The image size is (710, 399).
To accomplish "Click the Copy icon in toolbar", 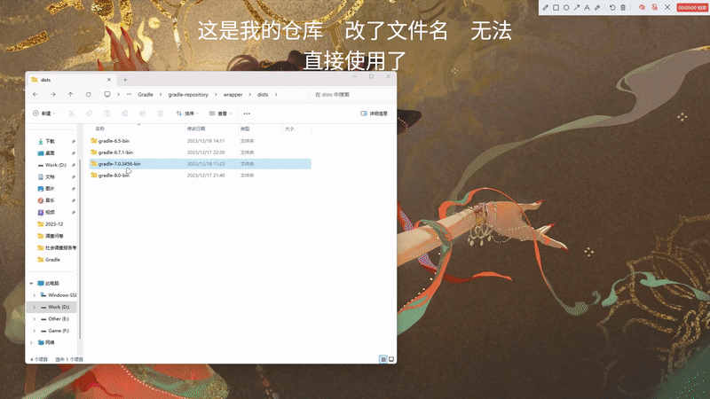I will coord(90,113).
